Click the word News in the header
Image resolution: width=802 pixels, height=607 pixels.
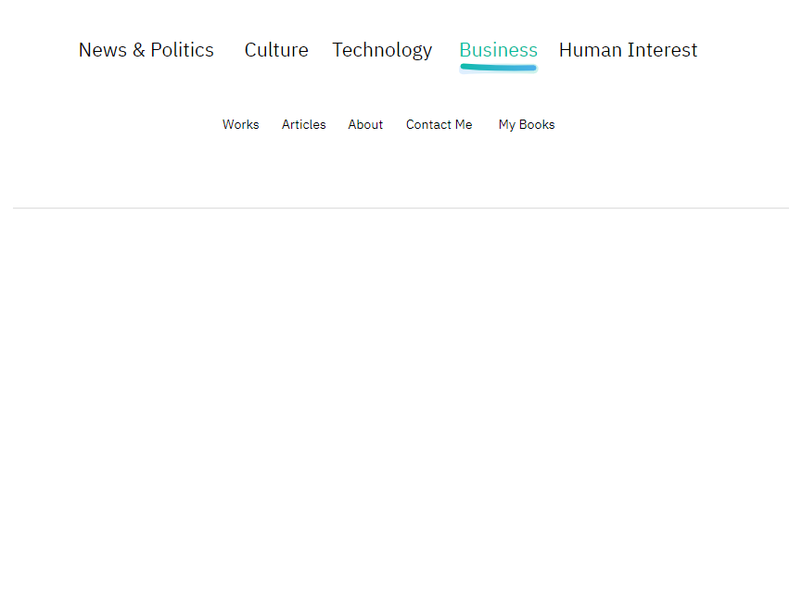pos(103,50)
